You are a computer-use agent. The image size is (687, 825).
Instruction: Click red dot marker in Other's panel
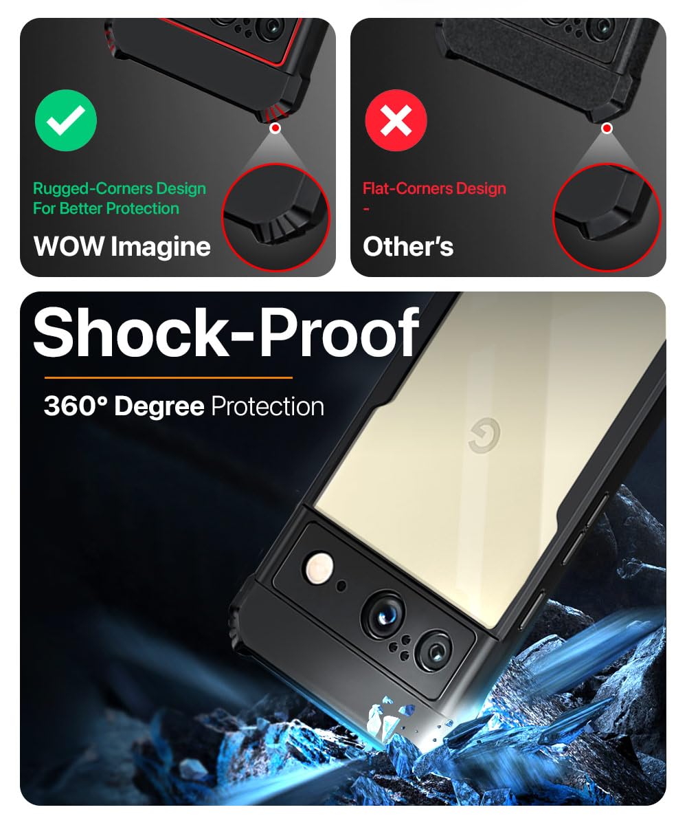(x=606, y=128)
